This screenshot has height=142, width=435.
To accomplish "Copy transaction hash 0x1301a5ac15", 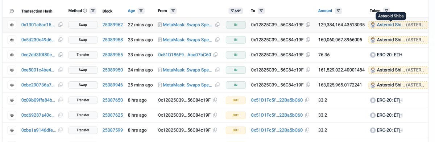I will click(61, 25).
